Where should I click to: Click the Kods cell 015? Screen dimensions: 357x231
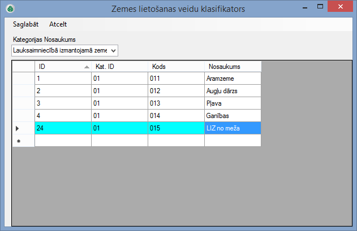coord(176,128)
